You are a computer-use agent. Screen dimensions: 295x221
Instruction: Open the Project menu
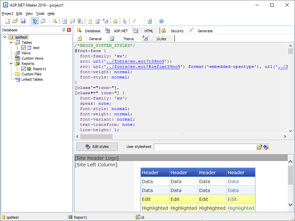(x=7, y=14)
